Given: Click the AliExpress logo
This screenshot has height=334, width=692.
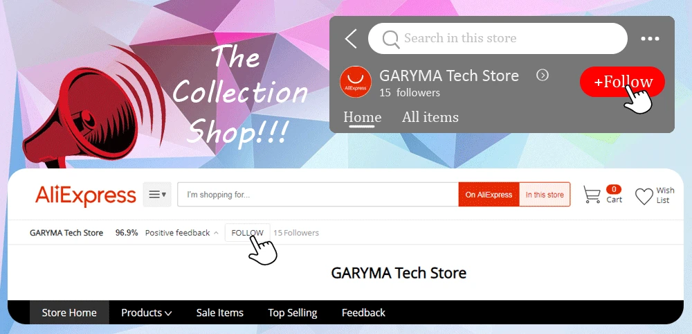Looking at the screenshot, I should pyautogui.click(x=86, y=195).
